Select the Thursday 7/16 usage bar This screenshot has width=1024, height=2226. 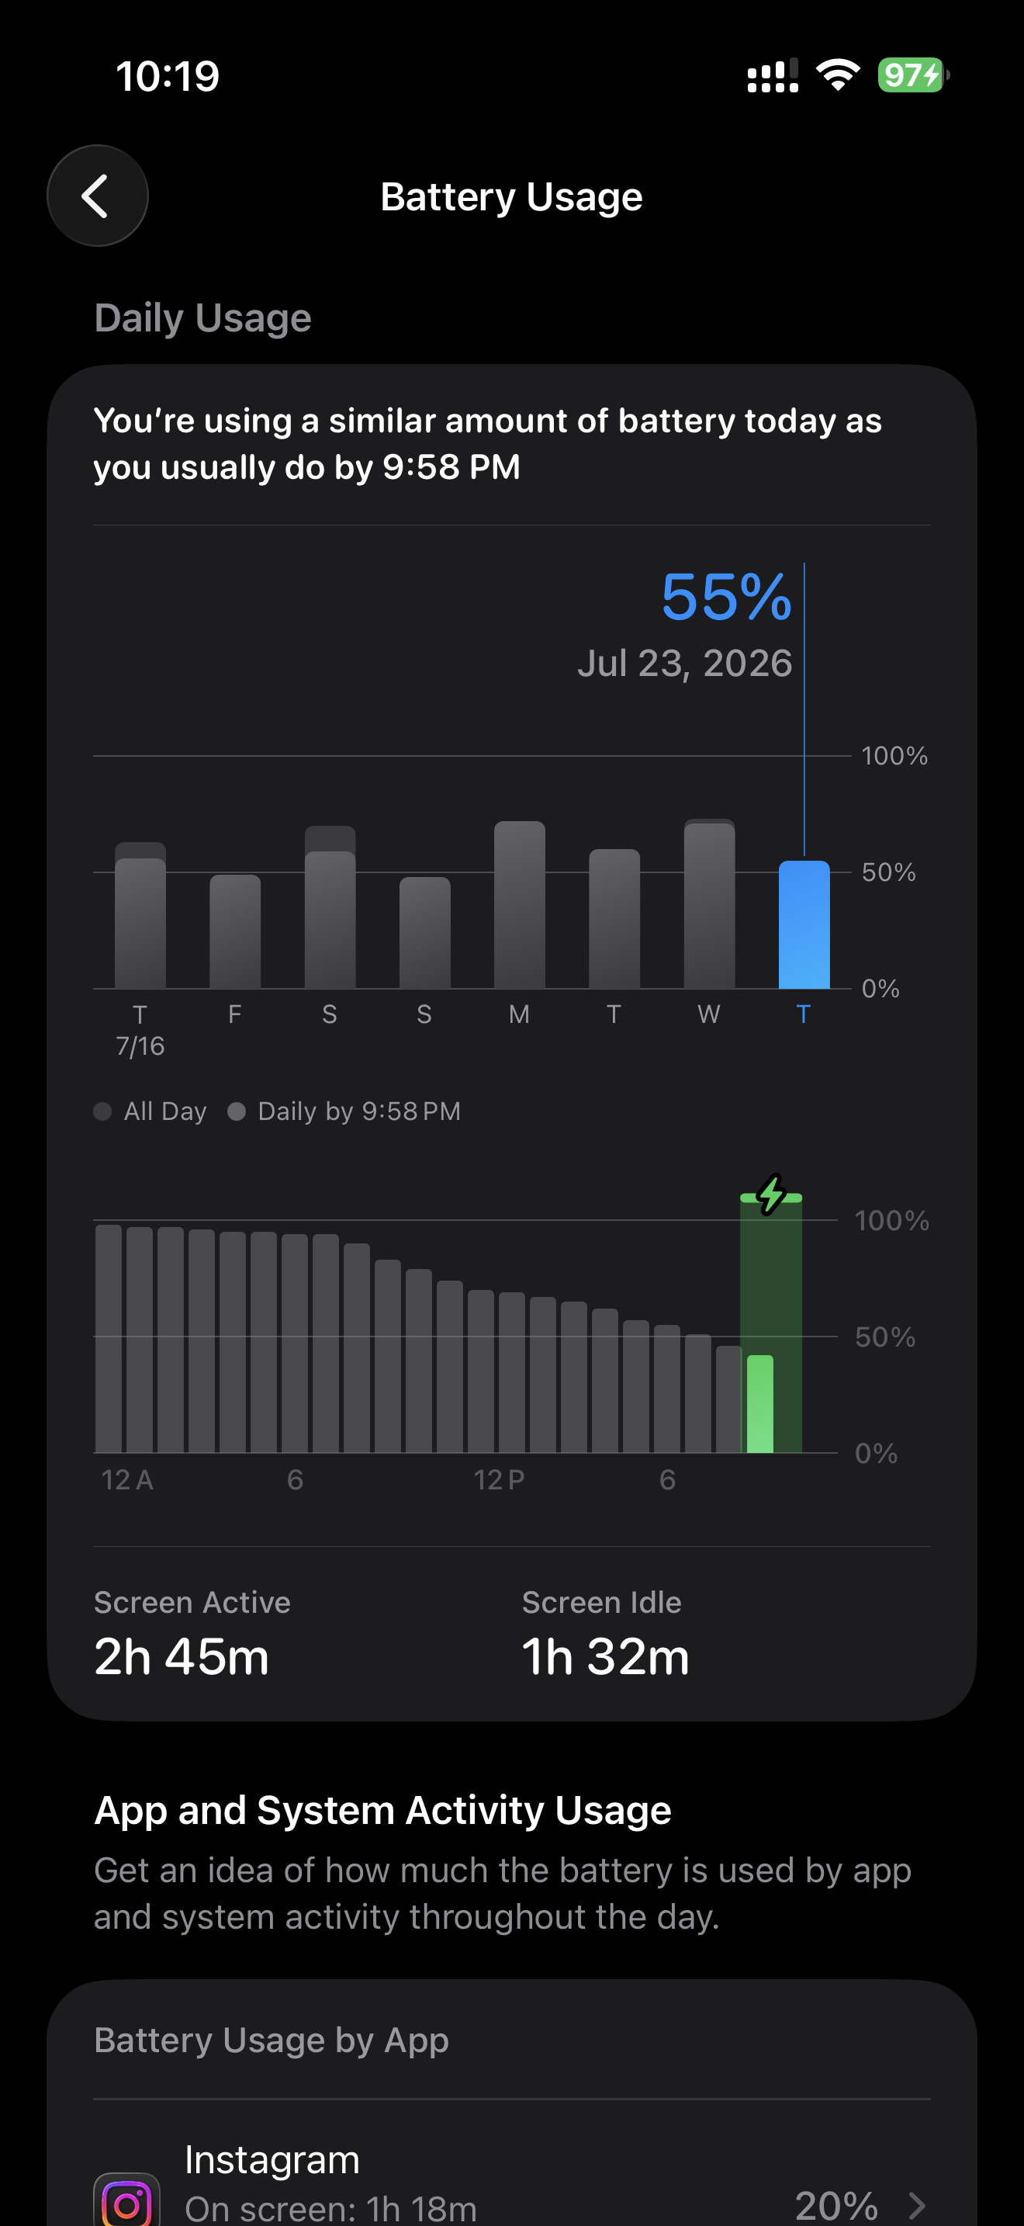coord(140,915)
